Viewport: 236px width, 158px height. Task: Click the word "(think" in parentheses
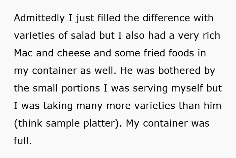[28, 124]
